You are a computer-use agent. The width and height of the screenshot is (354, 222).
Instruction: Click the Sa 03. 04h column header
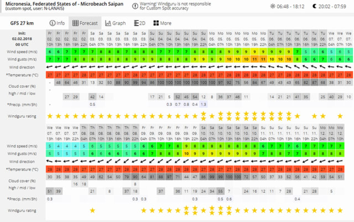92,39
